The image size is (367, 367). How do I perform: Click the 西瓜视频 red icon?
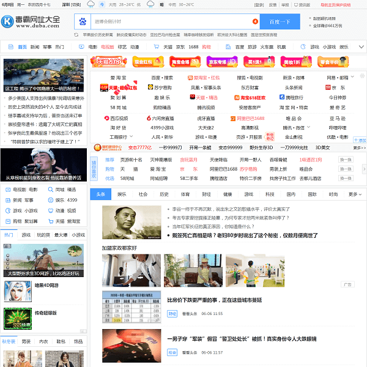tap(106, 118)
